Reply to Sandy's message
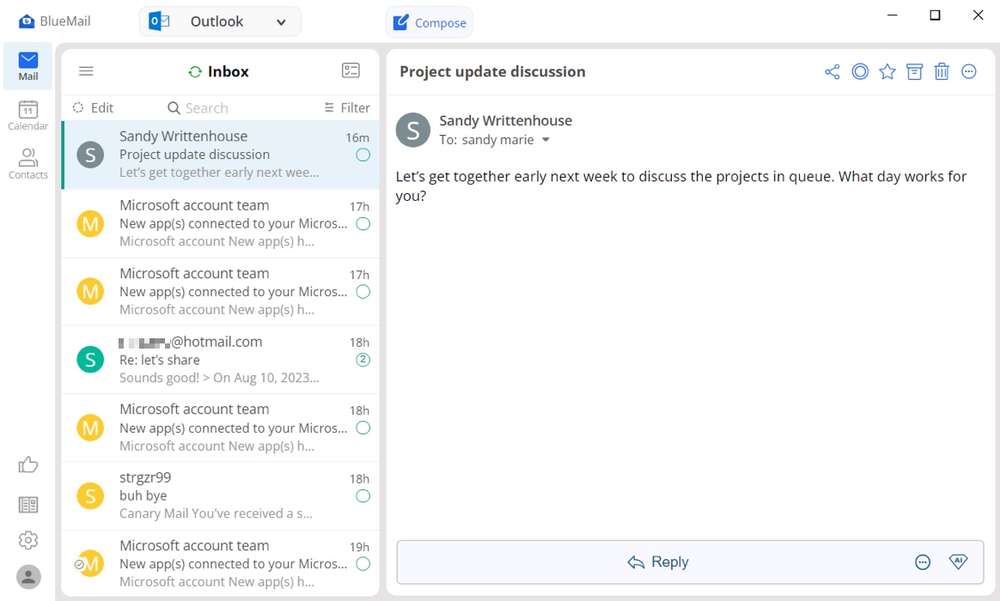This screenshot has width=1000, height=601. pos(658,562)
